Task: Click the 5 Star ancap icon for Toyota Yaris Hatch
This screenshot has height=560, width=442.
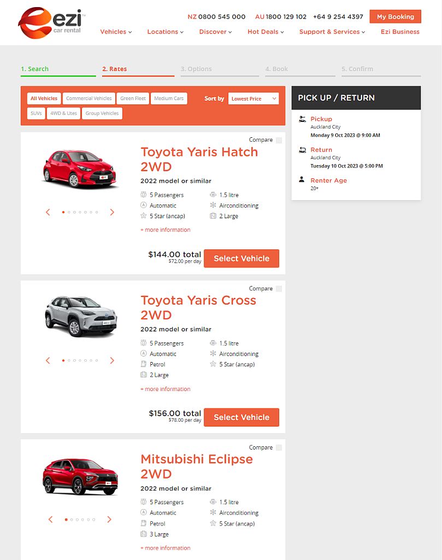Action: [x=143, y=216]
